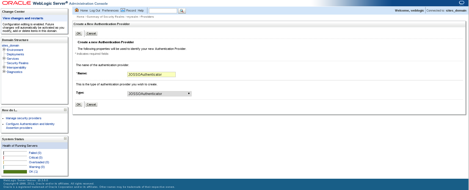469x190 pixels.
Task: Open Configure Authentication and Identity Assertion providers link
Action: [30, 126]
